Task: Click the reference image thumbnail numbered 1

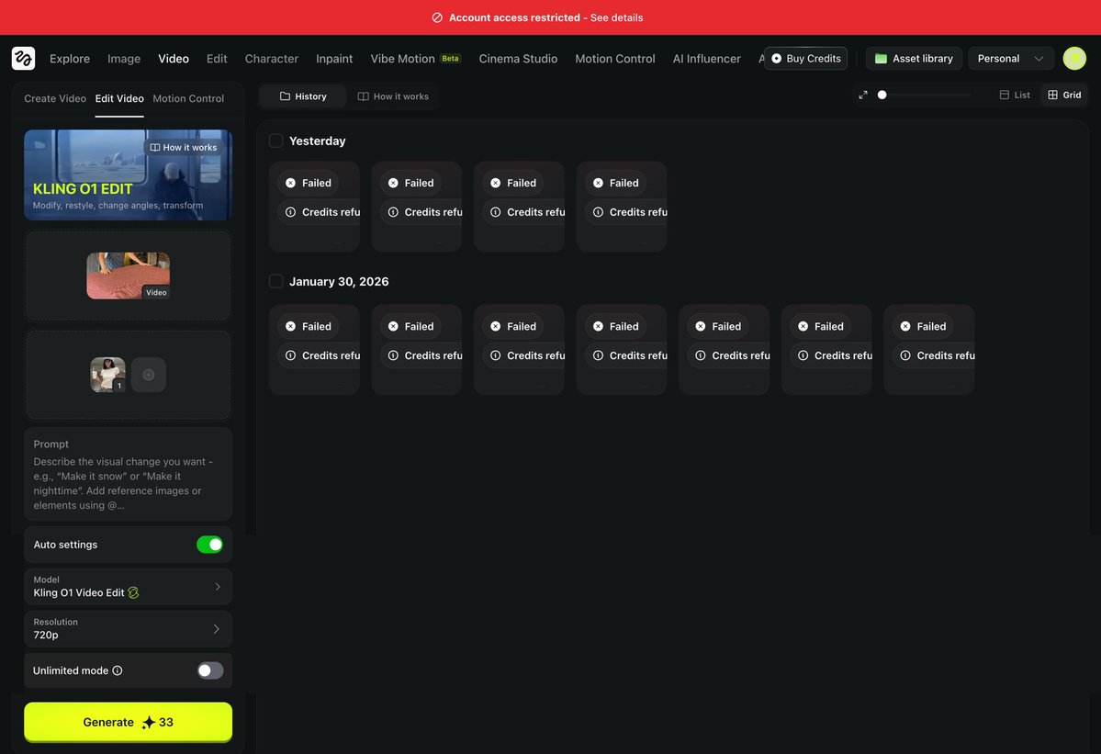Action: (107, 375)
